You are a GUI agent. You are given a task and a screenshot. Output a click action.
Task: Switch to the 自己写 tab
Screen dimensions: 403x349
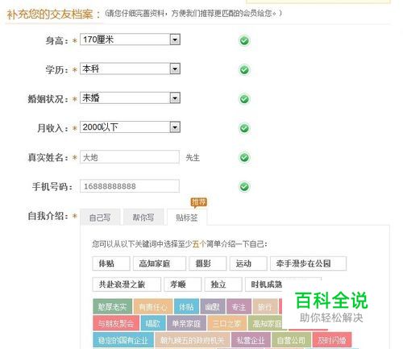click(100, 218)
